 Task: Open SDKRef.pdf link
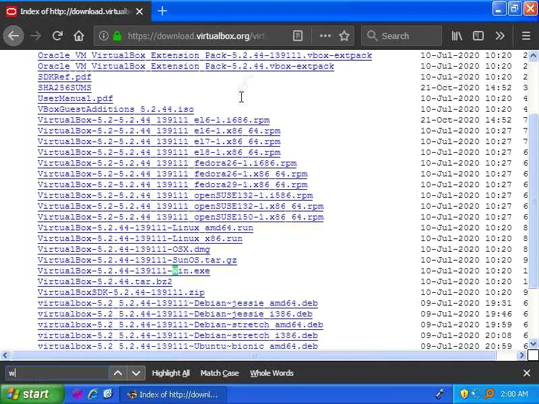65,77
